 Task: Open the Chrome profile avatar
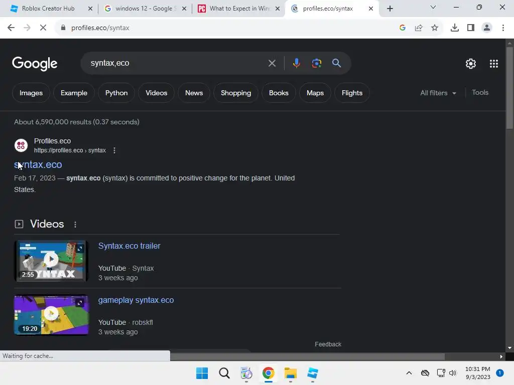pos(487,28)
